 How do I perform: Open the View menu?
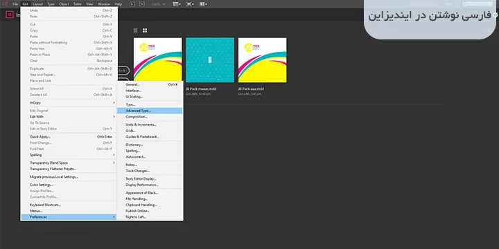pyautogui.click(x=89, y=4)
